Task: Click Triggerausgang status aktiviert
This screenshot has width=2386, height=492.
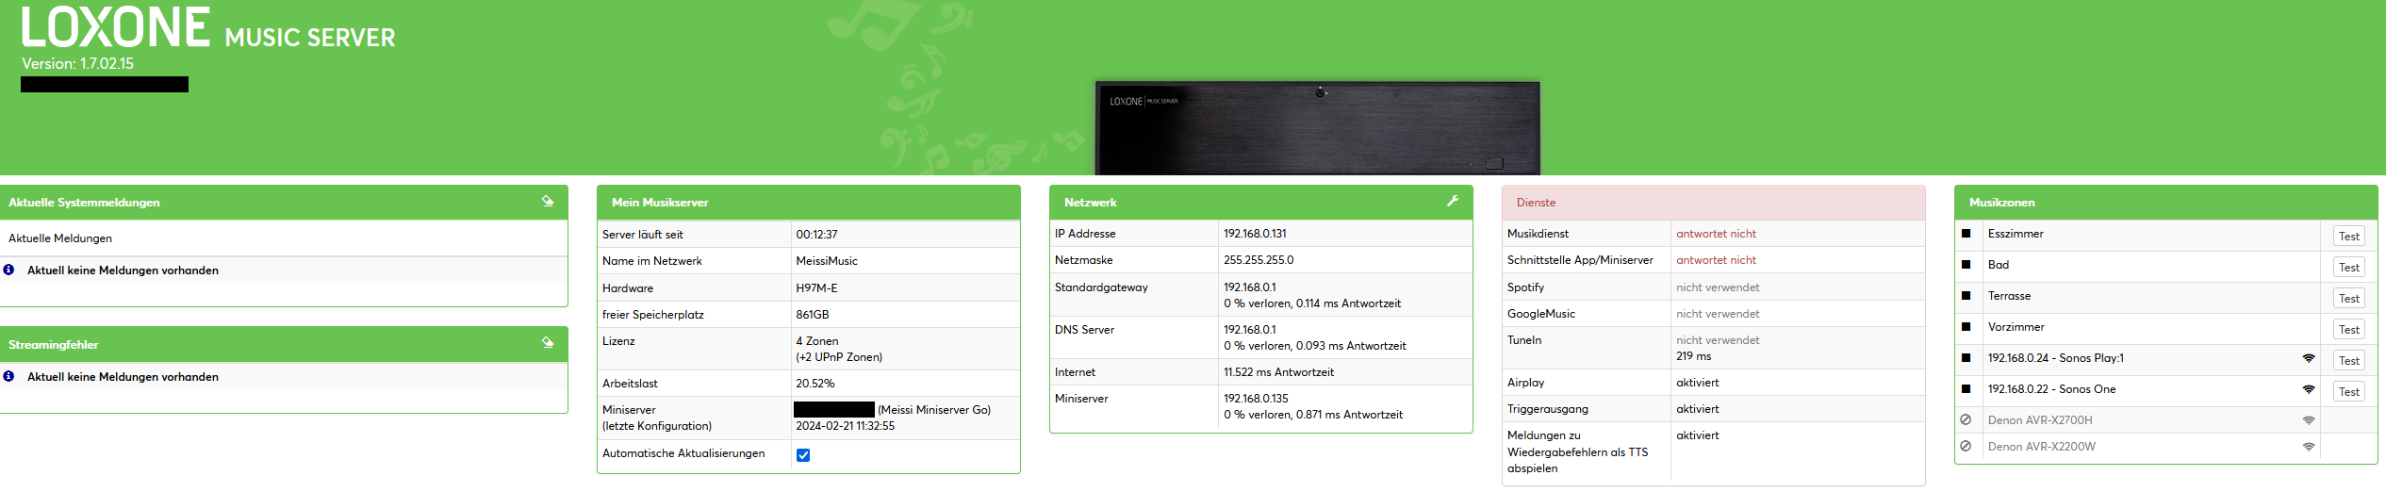Action: pos(1698,409)
